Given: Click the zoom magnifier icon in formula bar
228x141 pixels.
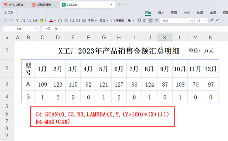Looking at the screenshot, I should point(49,29).
